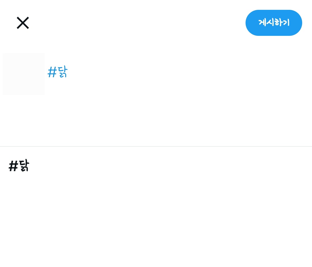Place cursor after the typed #닭 text
The image size is (312, 267).
point(68,72)
